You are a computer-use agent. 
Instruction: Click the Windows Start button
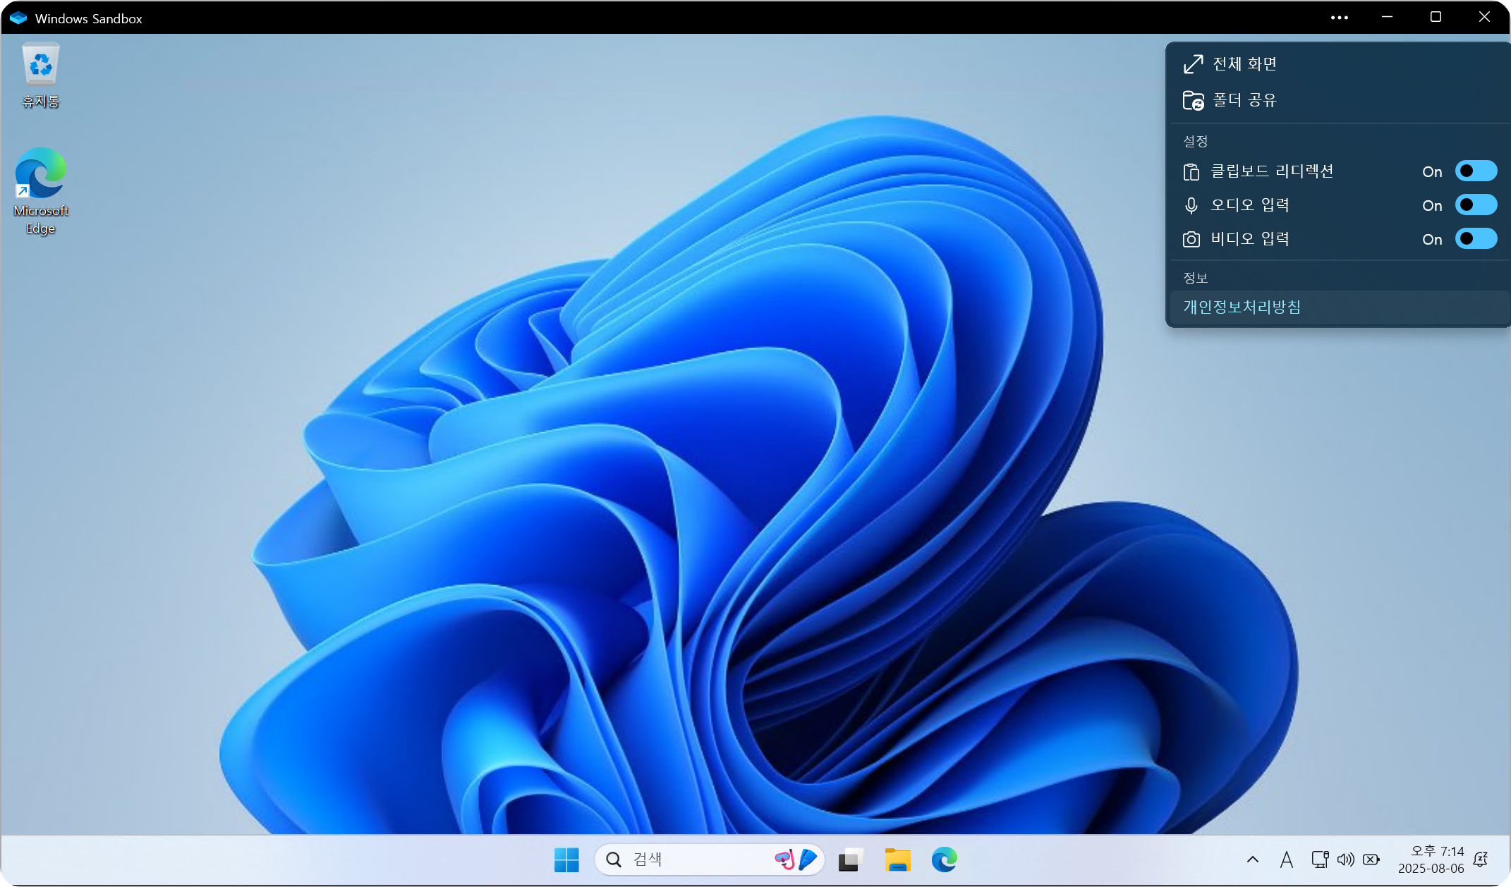(566, 860)
